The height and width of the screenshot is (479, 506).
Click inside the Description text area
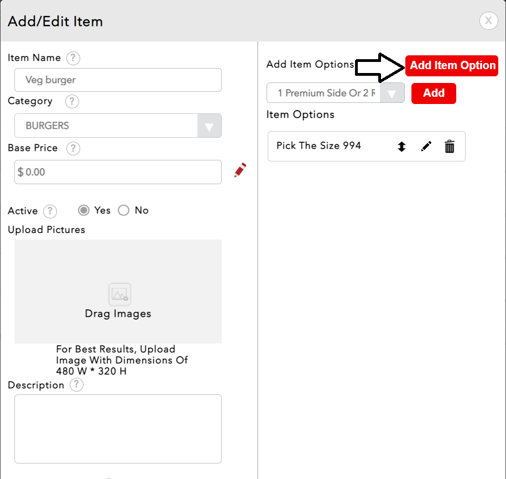[118, 429]
